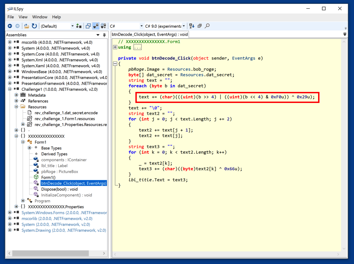This screenshot has width=354, height=264.
Task: Collapse the Challenge1 assembly node
Action: pos(10,89)
